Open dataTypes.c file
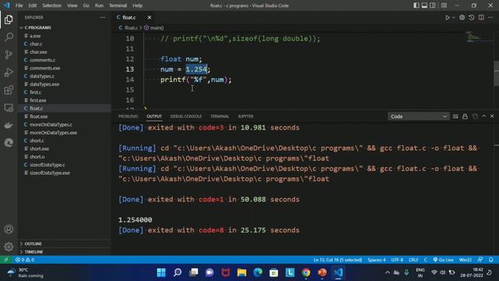 coord(42,76)
